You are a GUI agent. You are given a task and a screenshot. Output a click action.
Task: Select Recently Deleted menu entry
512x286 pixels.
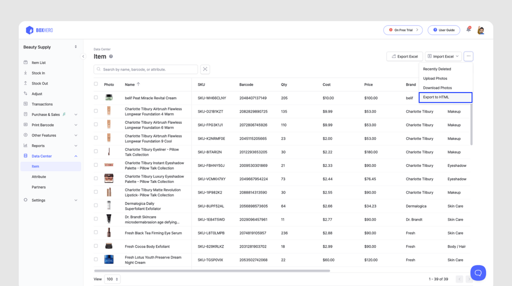click(x=437, y=69)
